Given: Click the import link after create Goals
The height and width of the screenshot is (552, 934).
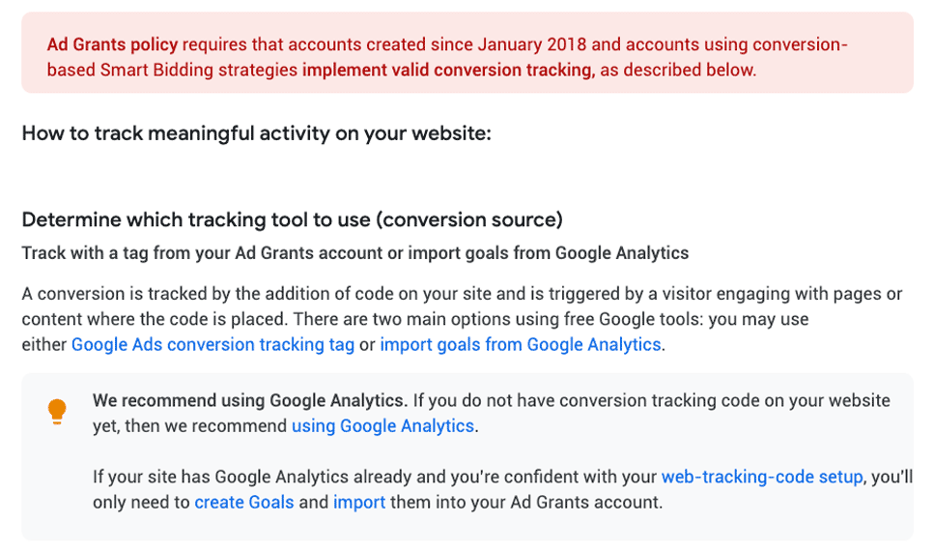Looking at the screenshot, I should tap(359, 502).
